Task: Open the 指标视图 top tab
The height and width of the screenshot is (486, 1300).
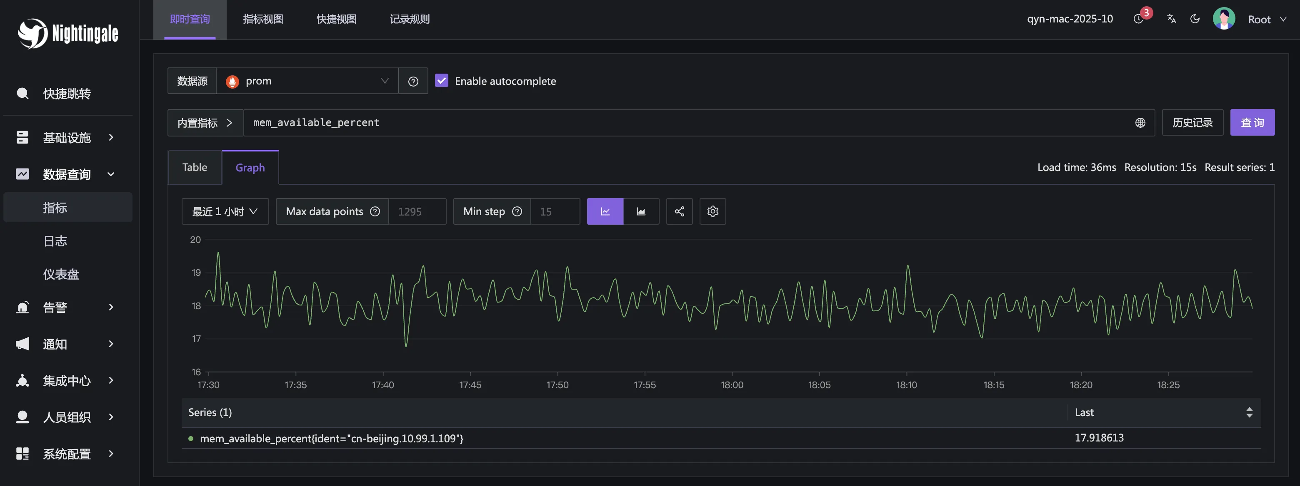Action: click(x=263, y=19)
